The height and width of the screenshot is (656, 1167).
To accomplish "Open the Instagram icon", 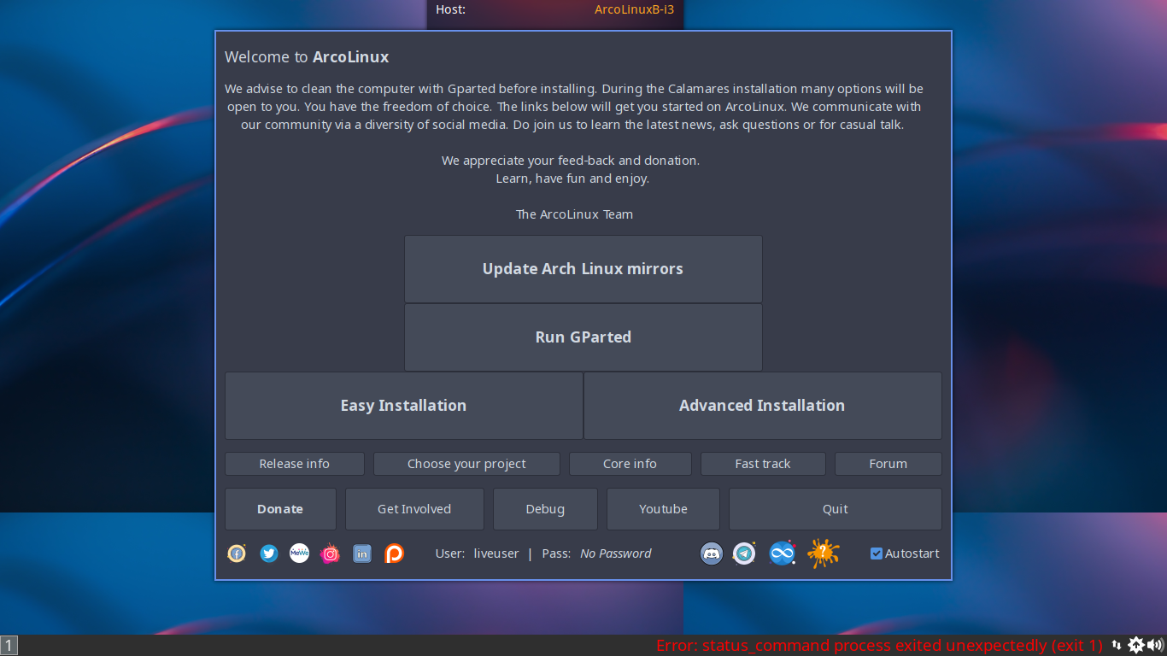I will click(331, 553).
